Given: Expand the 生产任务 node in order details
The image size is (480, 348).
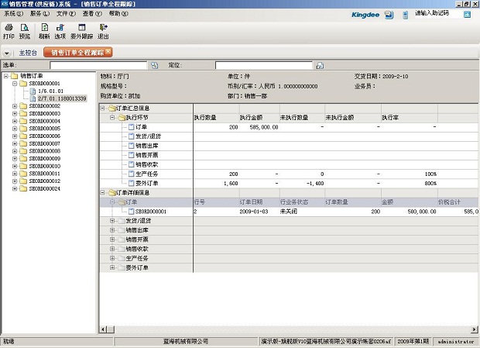Looking at the screenshot, I should click(x=112, y=258).
